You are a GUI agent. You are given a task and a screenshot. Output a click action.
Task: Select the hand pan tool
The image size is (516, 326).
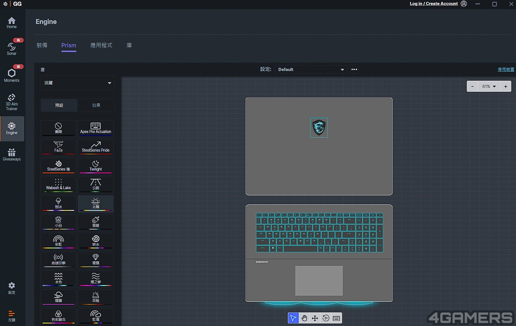click(304, 318)
